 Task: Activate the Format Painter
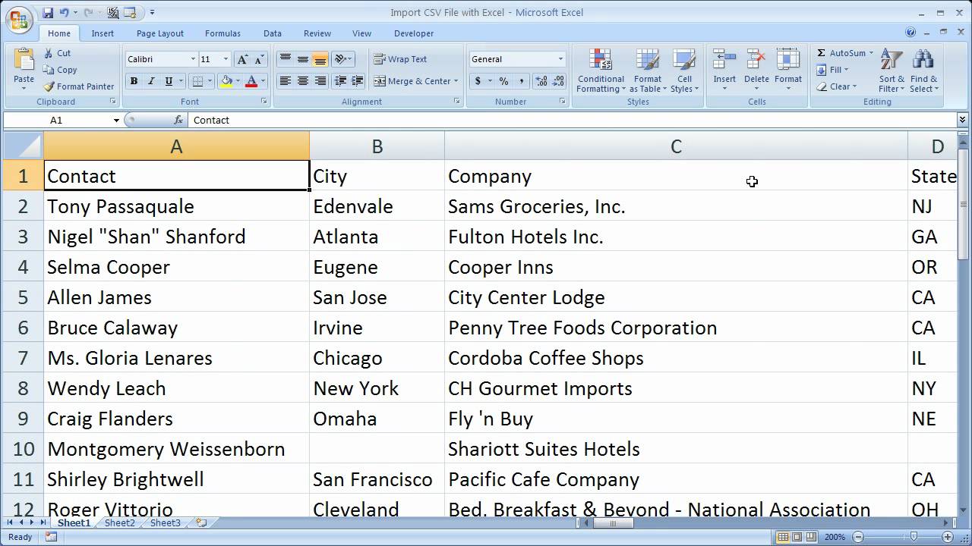click(x=79, y=86)
